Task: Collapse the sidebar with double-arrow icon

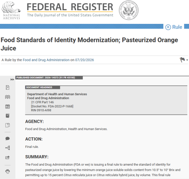Action: [x=12, y=79]
